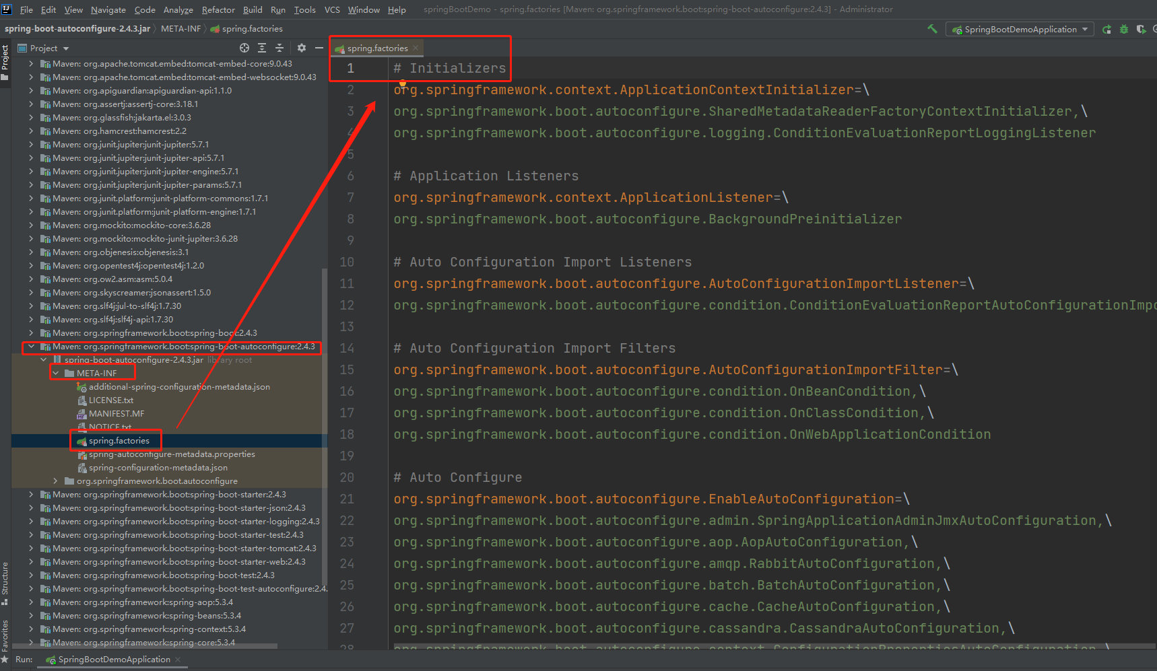Toggle the Project tool window side tab
The width and height of the screenshot is (1157, 671).
[x=5, y=63]
